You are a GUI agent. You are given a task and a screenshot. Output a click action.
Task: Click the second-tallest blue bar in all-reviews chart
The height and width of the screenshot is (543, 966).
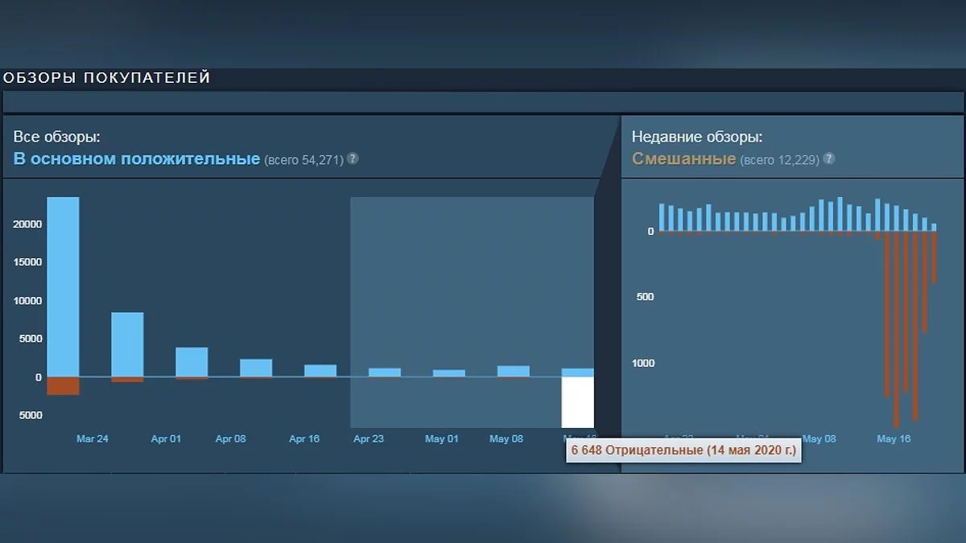point(127,343)
